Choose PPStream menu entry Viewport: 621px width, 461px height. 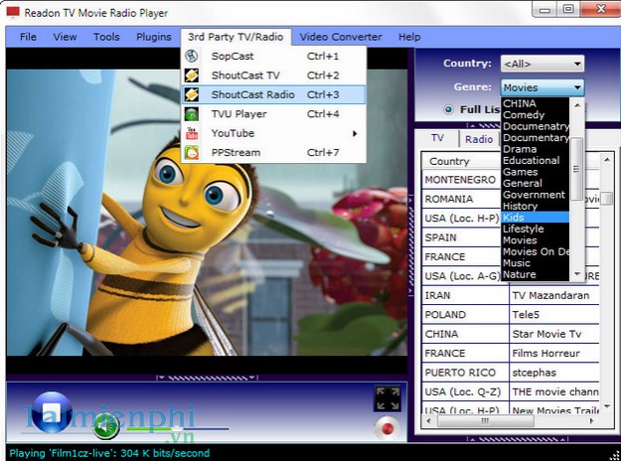pos(273,152)
